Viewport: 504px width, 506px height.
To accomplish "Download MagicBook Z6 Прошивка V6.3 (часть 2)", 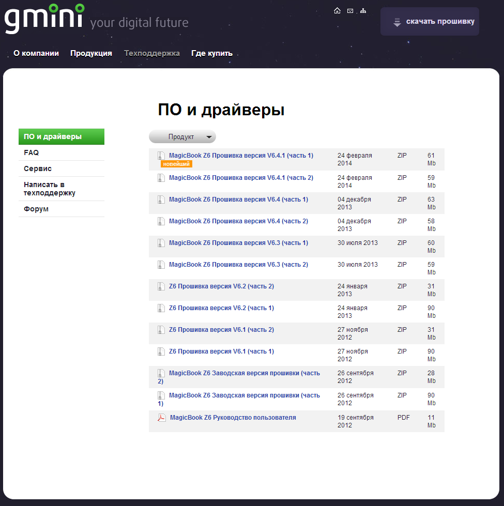I will point(238,265).
